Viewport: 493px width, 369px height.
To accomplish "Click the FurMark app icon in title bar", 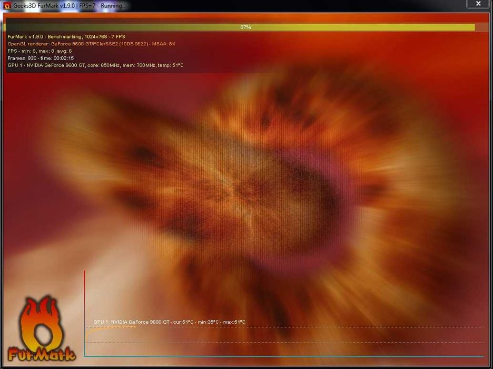I will [x=7, y=6].
